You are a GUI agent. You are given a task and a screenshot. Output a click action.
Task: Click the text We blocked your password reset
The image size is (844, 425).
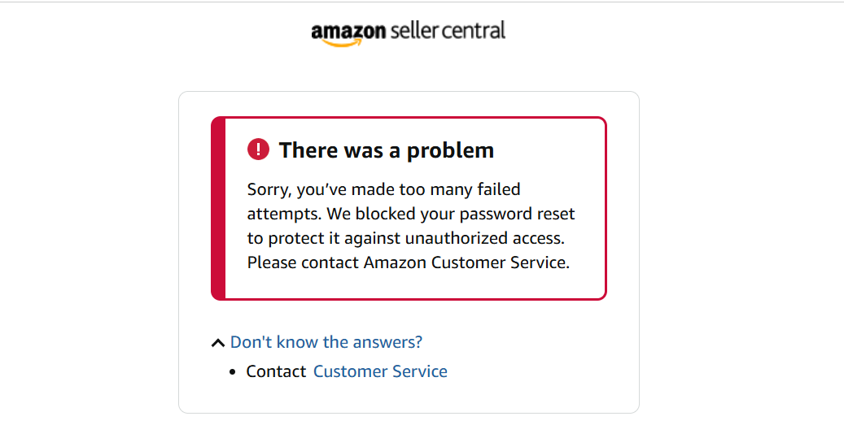pos(451,214)
